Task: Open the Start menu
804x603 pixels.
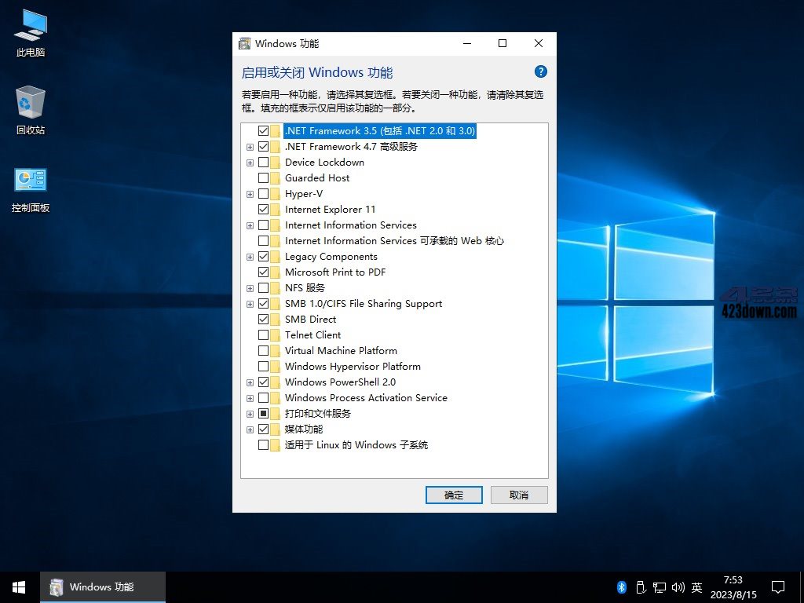Action: (x=17, y=587)
